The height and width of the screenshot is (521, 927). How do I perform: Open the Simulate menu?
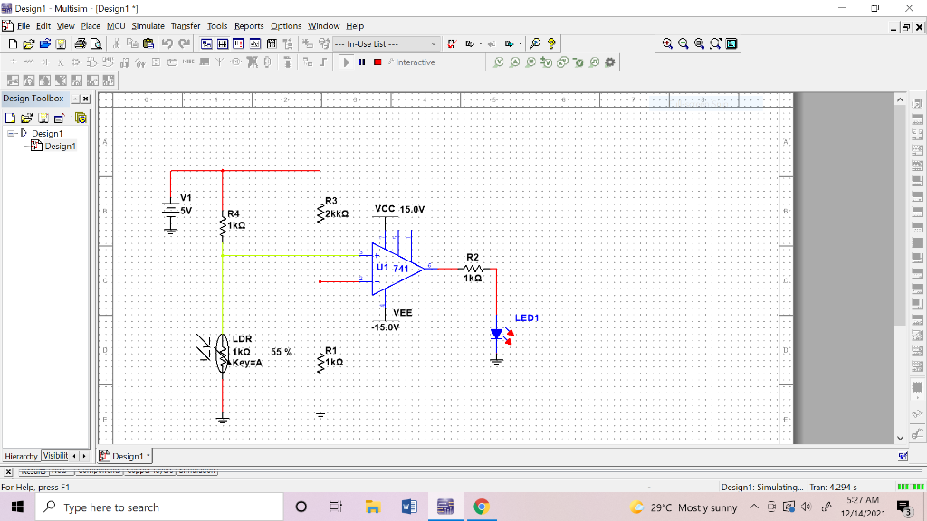coord(147,25)
